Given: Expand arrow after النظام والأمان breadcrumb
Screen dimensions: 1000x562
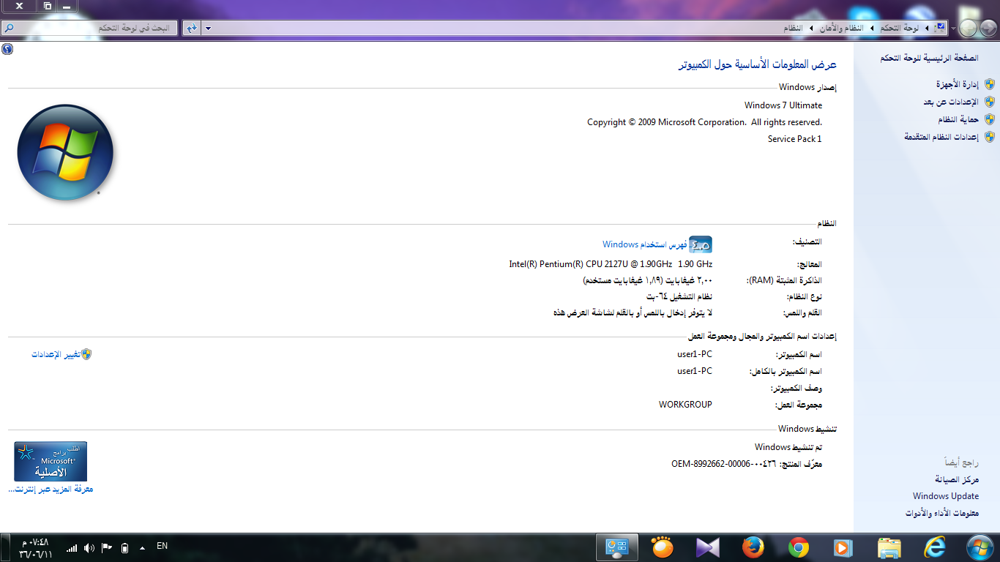Looking at the screenshot, I should [810, 28].
